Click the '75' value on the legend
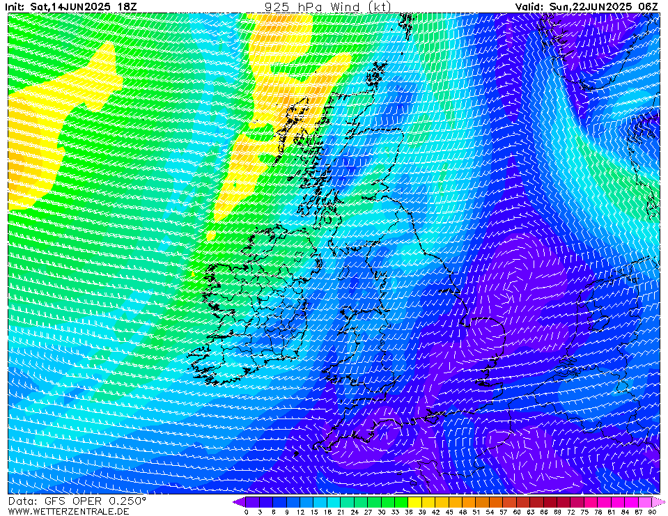This screenshot has width=668, height=516. [584, 512]
